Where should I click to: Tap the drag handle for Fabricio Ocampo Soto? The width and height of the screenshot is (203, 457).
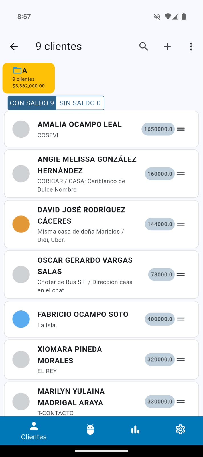(x=181, y=319)
